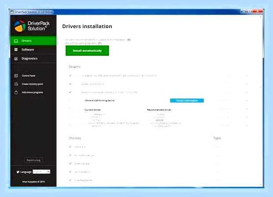The width and height of the screenshot is (273, 197).
Task: Close the DriverPack Solution window
Action: coord(258,11)
